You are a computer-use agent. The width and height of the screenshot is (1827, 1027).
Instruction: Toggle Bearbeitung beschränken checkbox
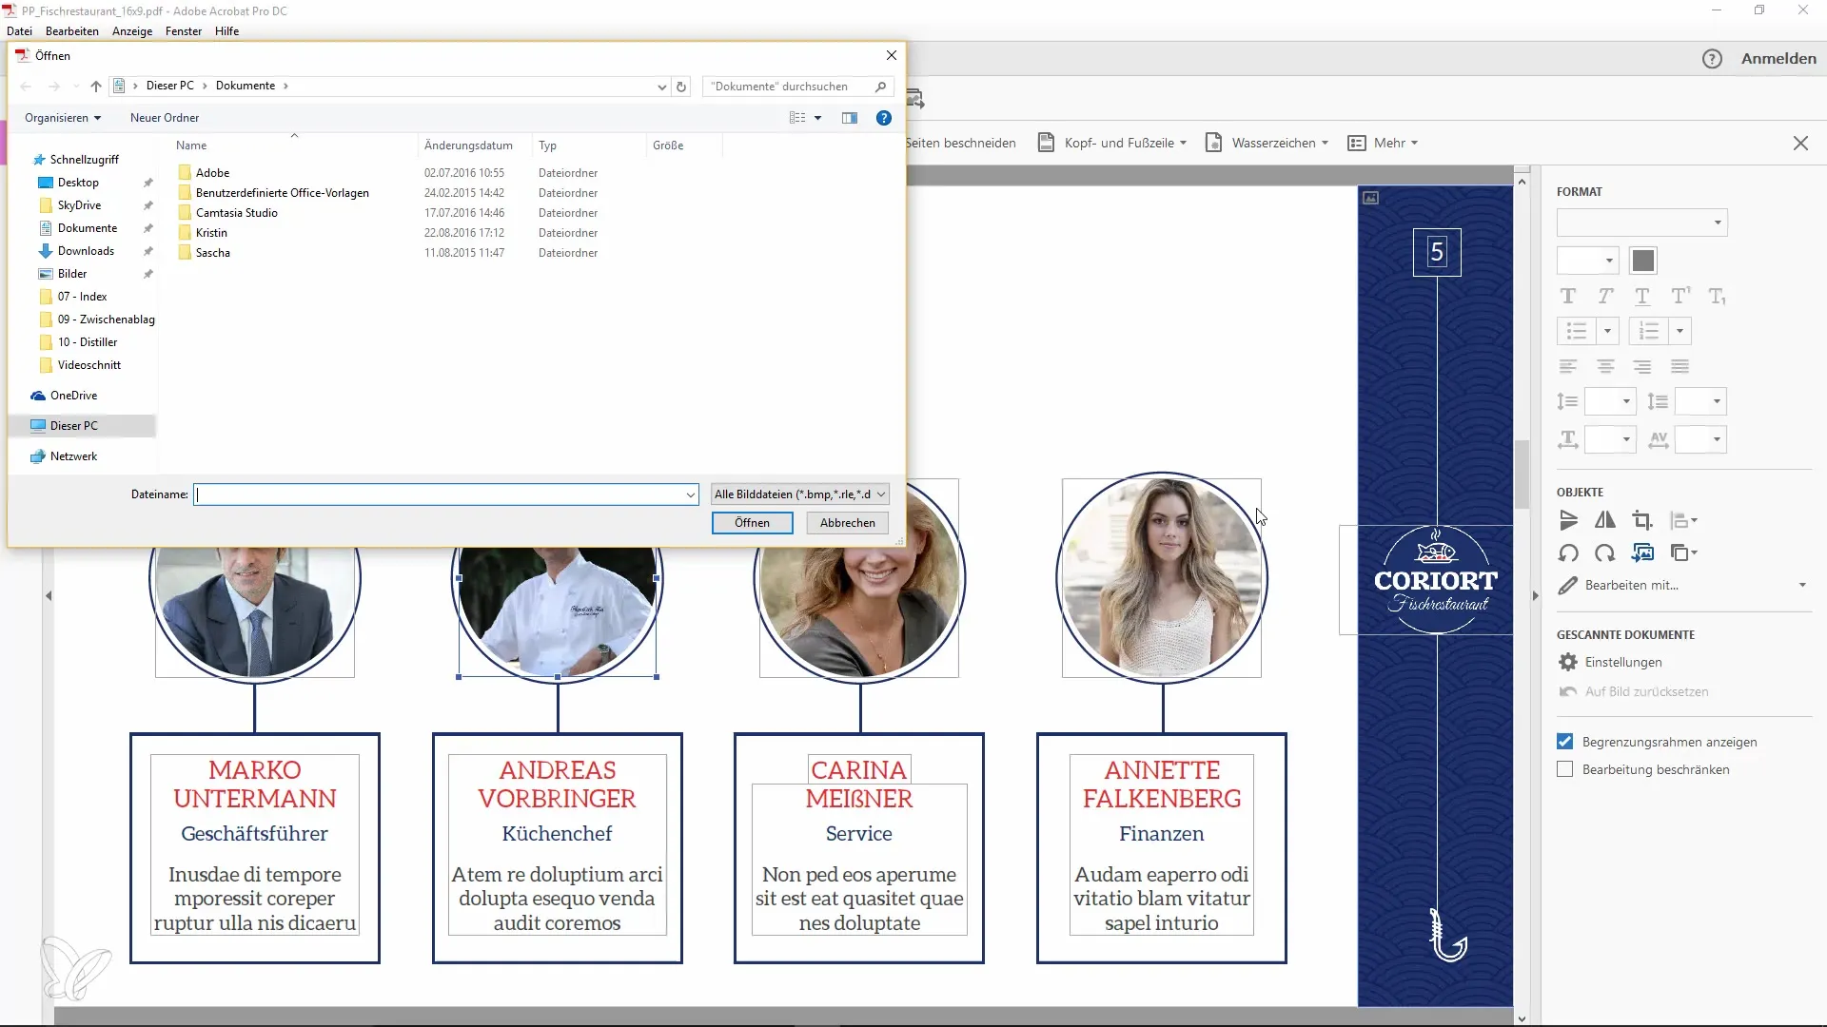click(1564, 768)
